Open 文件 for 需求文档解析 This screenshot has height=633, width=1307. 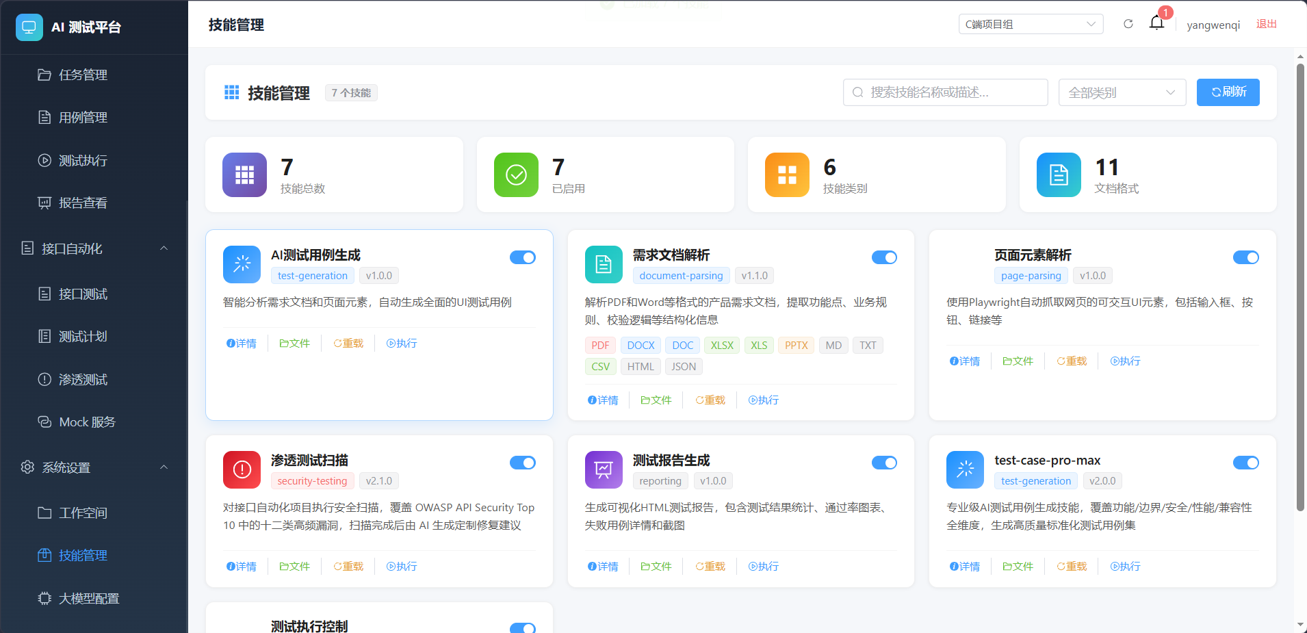[656, 400]
